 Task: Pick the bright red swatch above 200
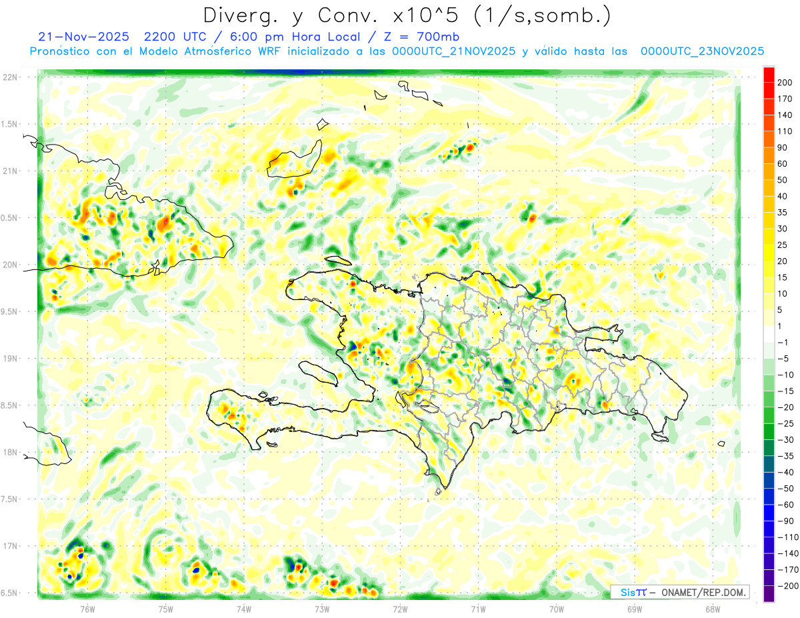[769, 75]
